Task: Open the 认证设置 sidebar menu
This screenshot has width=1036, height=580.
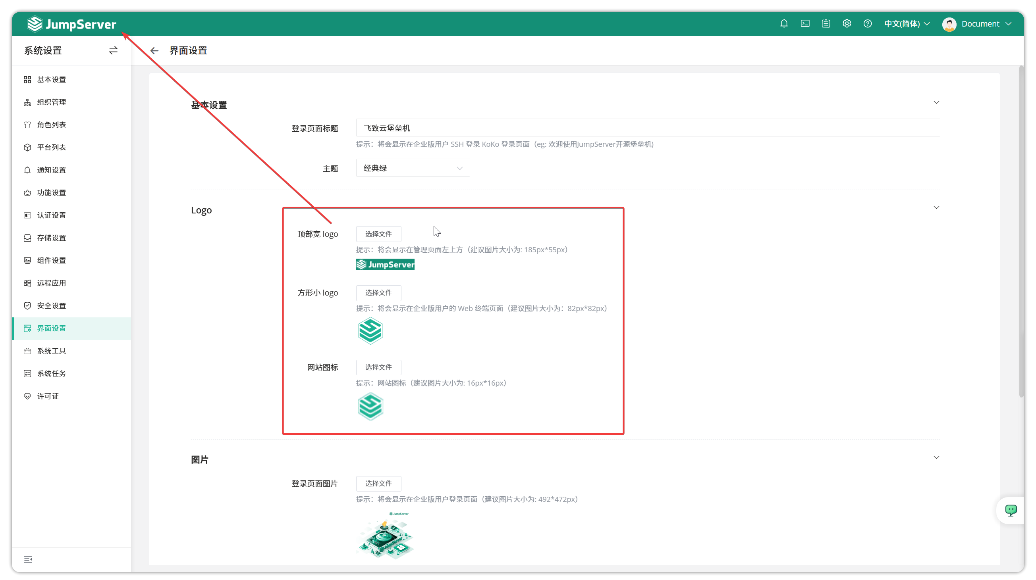Action: [x=71, y=215]
